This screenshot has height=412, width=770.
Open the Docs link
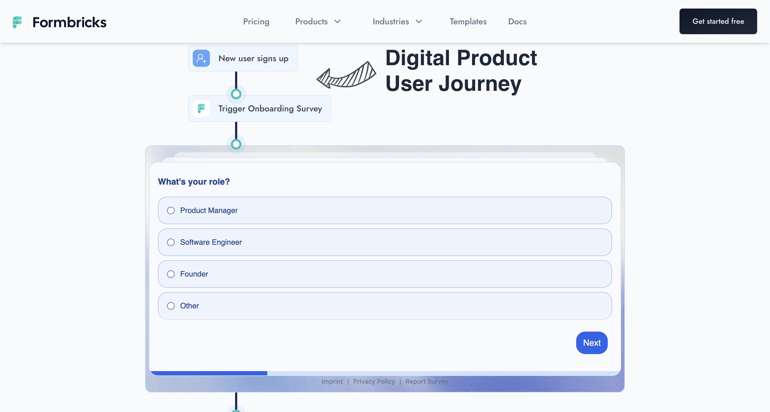(518, 21)
